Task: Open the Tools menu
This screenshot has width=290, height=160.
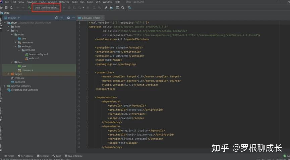Action: tap(90, 2)
